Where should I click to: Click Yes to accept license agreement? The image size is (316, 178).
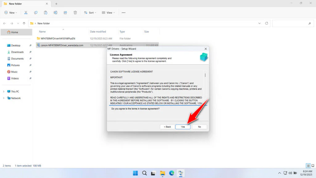(183, 127)
